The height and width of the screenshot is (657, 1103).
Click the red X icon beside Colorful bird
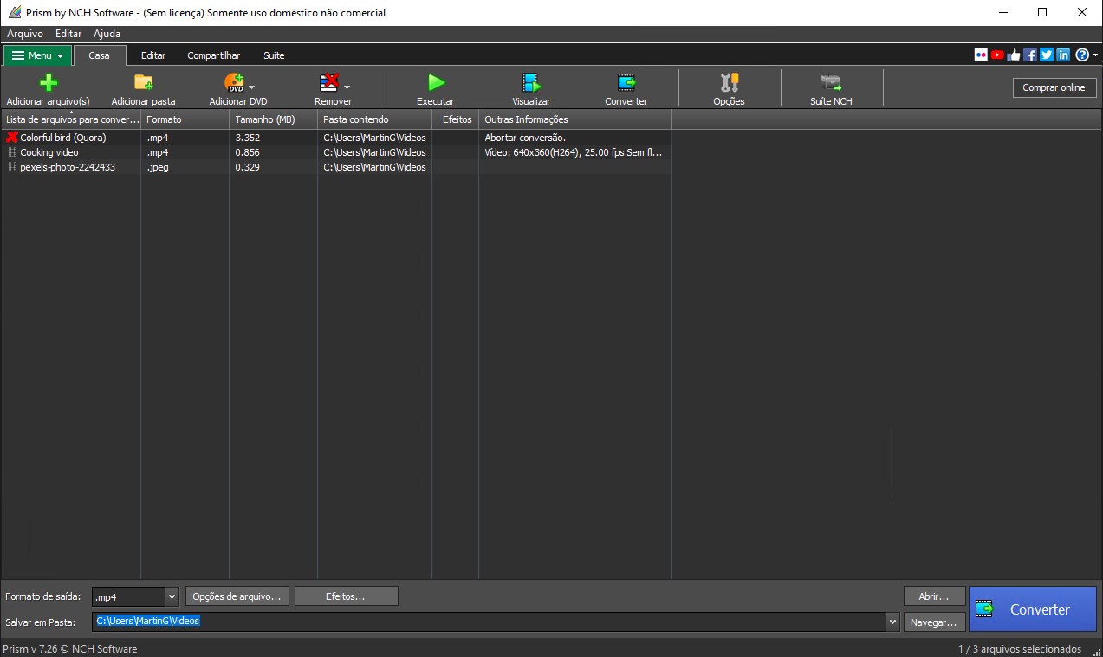point(11,137)
